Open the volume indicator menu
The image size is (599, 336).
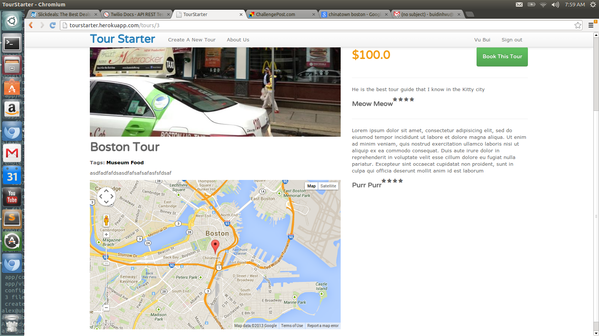point(555,4)
